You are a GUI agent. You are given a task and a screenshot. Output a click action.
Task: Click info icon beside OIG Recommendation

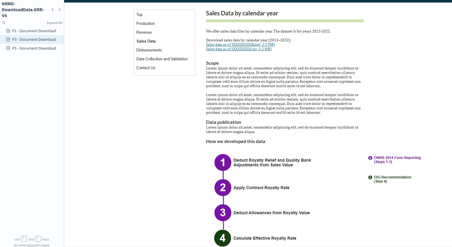[370, 178]
